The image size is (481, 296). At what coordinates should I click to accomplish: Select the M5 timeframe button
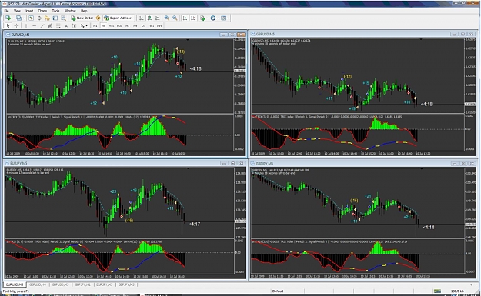(103, 26)
